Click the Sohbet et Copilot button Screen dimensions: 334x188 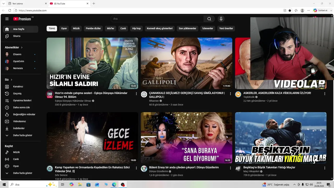coord(320,10)
